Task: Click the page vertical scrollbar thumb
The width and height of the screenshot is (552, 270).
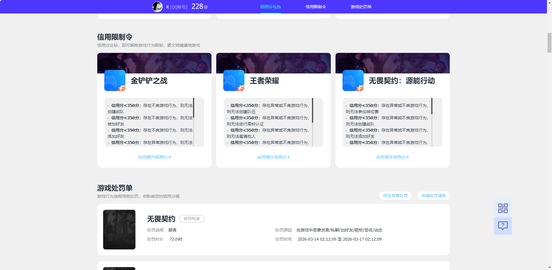Action: pyautogui.click(x=549, y=43)
